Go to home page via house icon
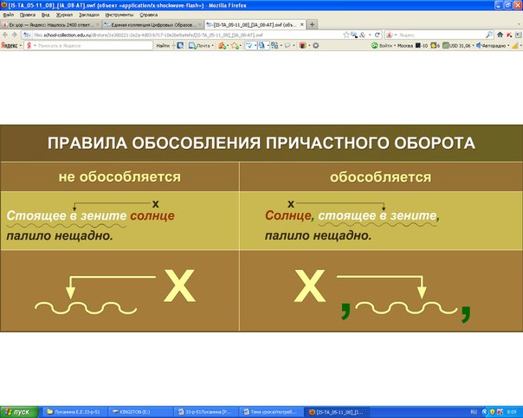 [500, 35]
